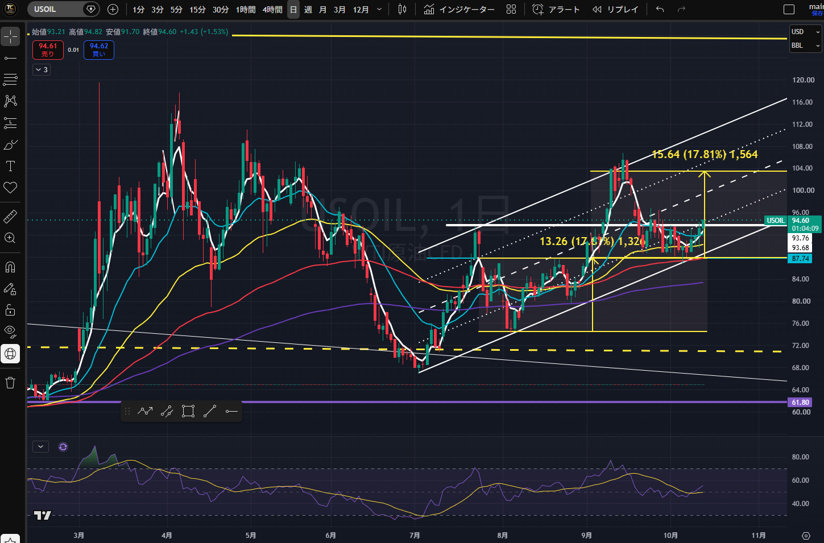Open the BBL unit dropdown
824x543 pixels.
tap(806, 45)
